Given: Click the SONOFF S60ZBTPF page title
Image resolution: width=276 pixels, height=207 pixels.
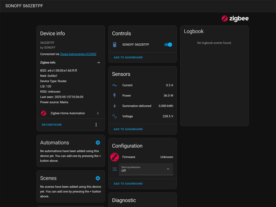Looking at the screenshot, I should click(x=24, y=6).
